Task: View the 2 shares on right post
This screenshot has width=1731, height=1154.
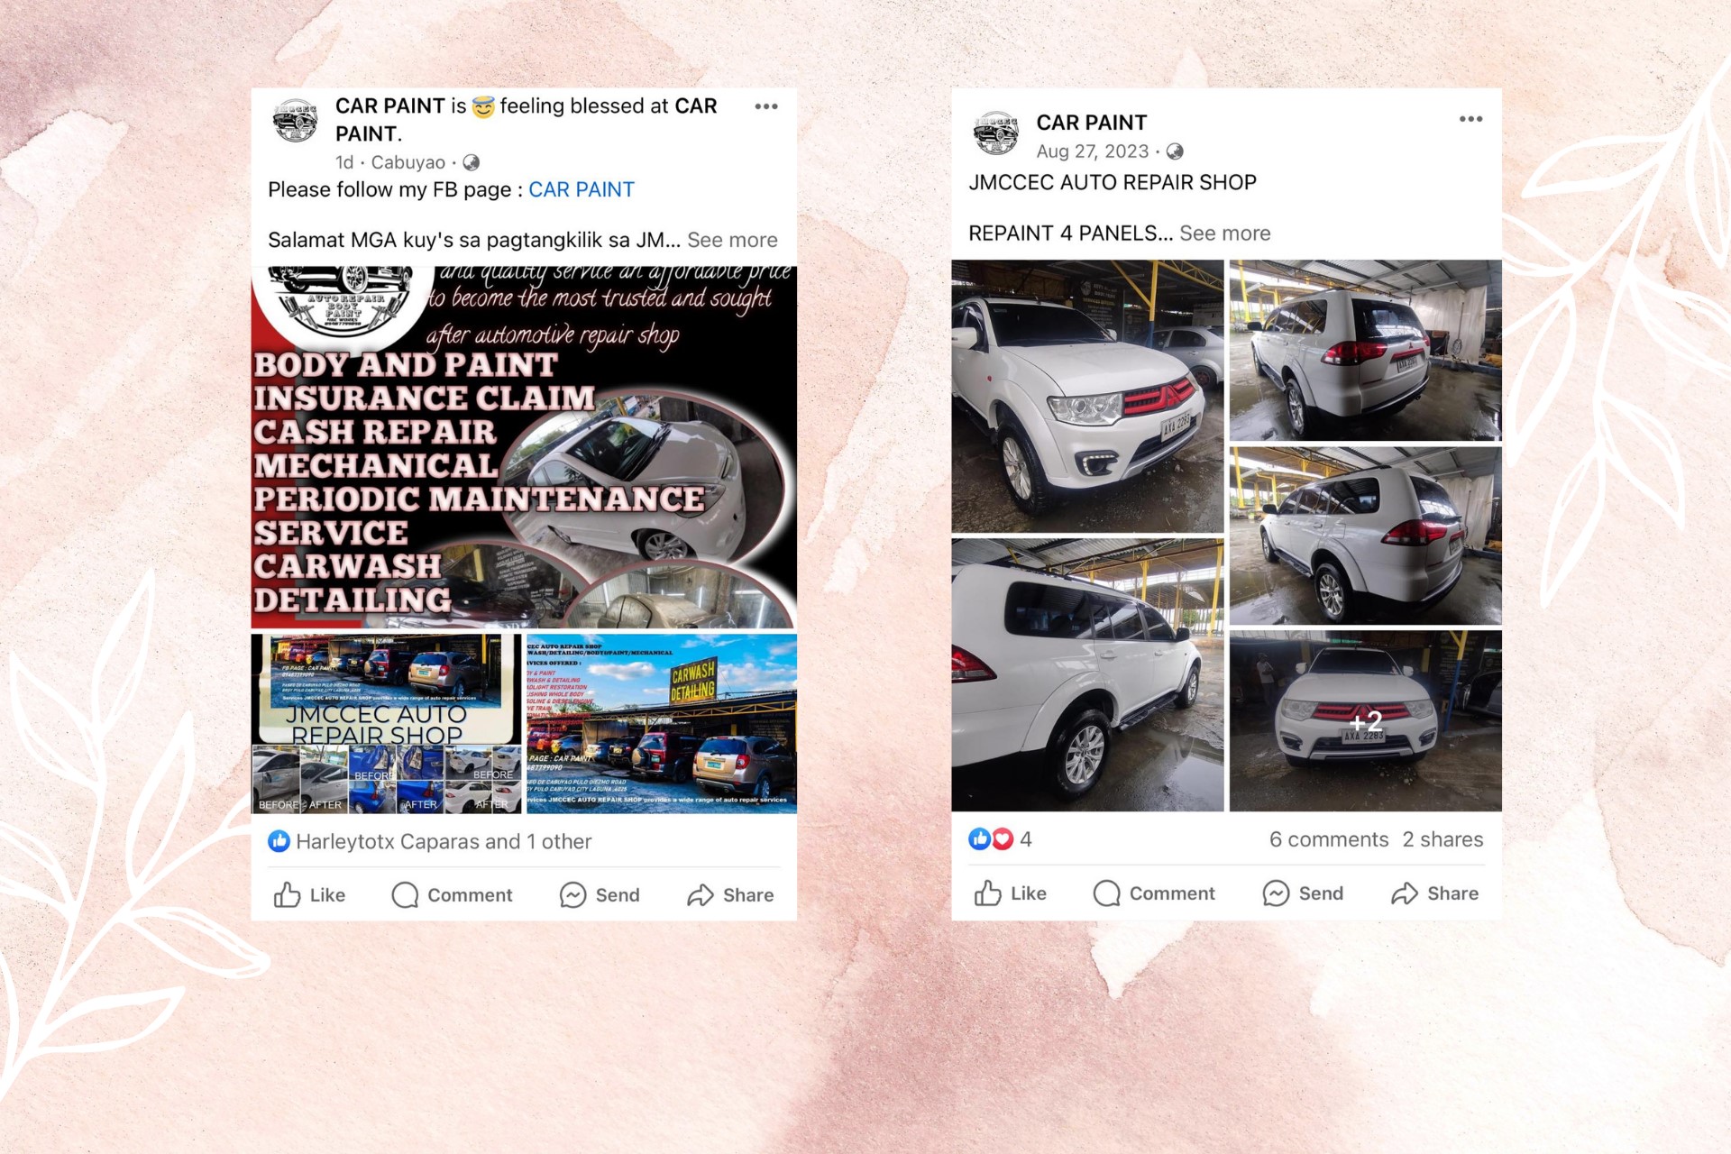Action: coord(1442,839)
